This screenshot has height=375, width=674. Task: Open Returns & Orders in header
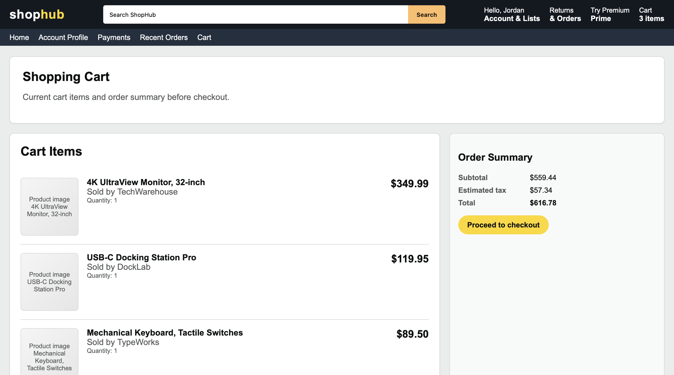tap(565, 14)
